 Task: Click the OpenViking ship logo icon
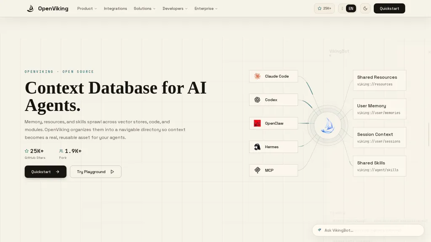30,8
